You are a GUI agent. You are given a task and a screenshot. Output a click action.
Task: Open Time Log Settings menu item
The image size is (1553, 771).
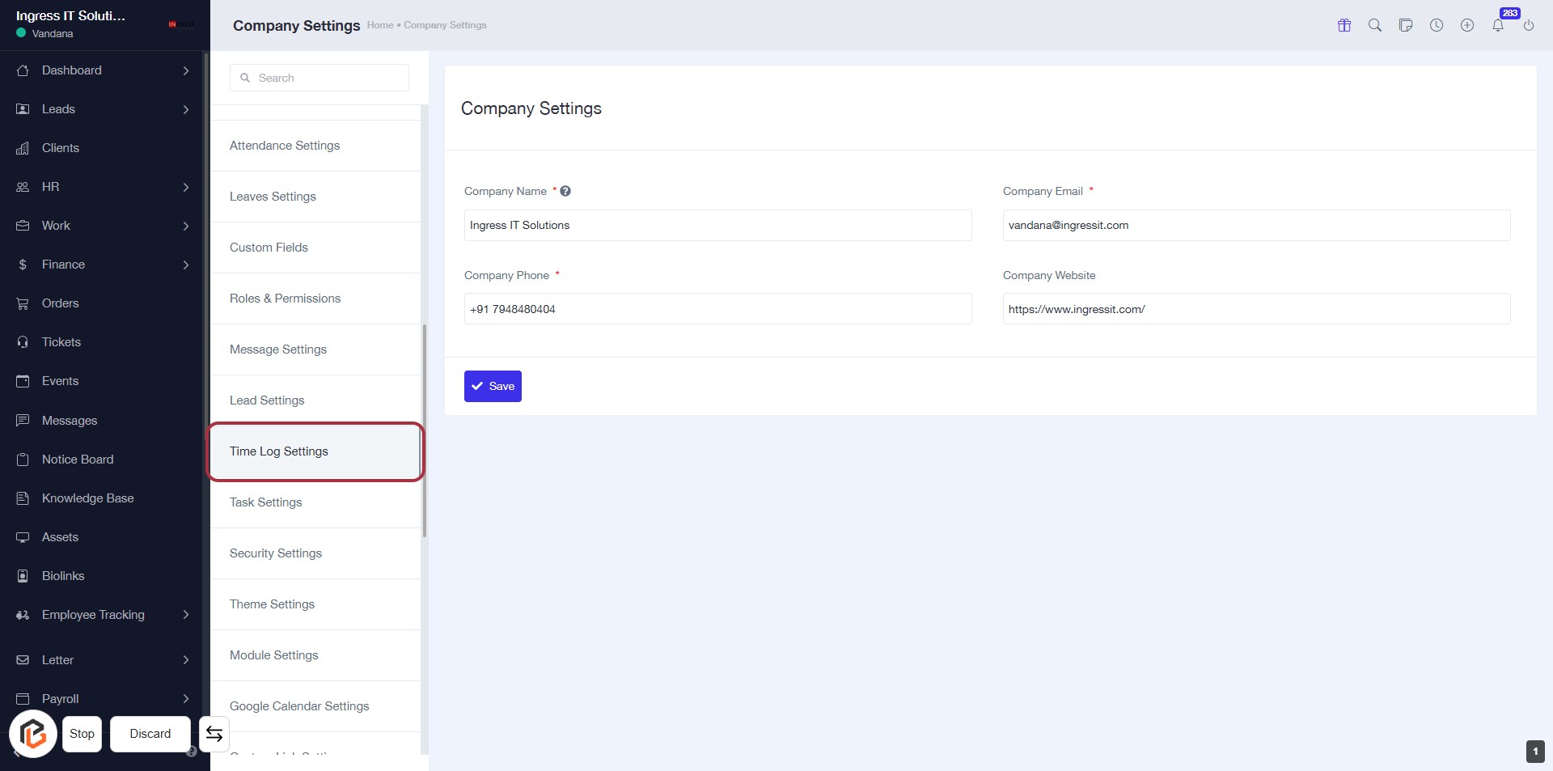(x=279, y=451)
